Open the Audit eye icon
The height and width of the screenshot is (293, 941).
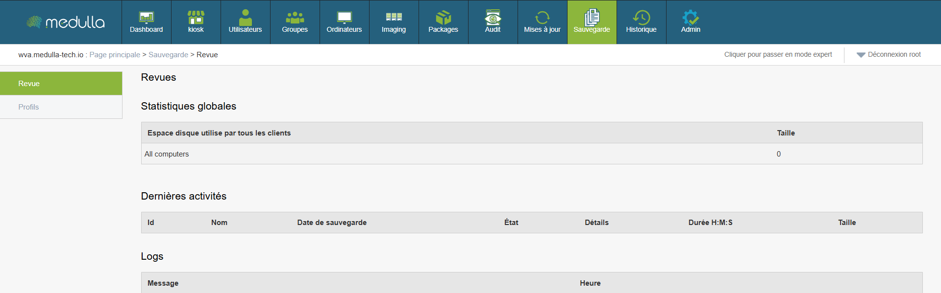pyautogui.click(x=493, y=18)
